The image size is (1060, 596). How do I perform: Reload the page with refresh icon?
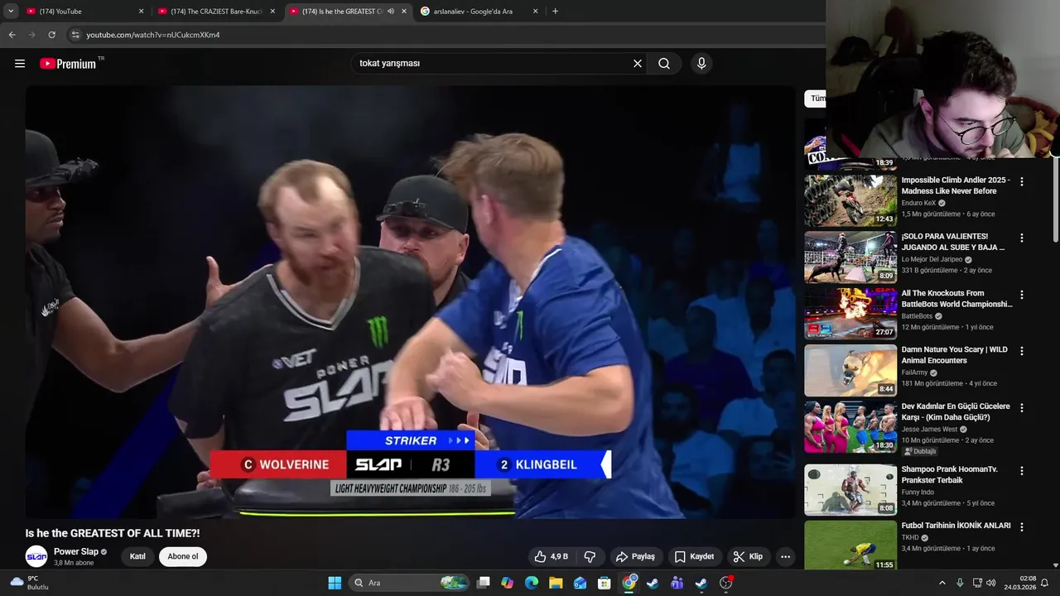coord(51,35)
